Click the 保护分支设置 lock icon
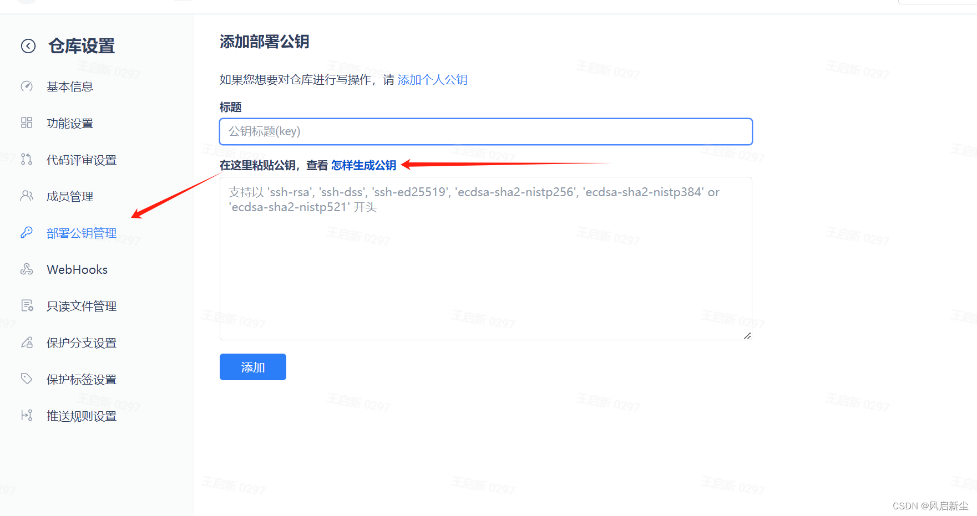The width and height of the screenshot is (977, 516). [27, 342]
